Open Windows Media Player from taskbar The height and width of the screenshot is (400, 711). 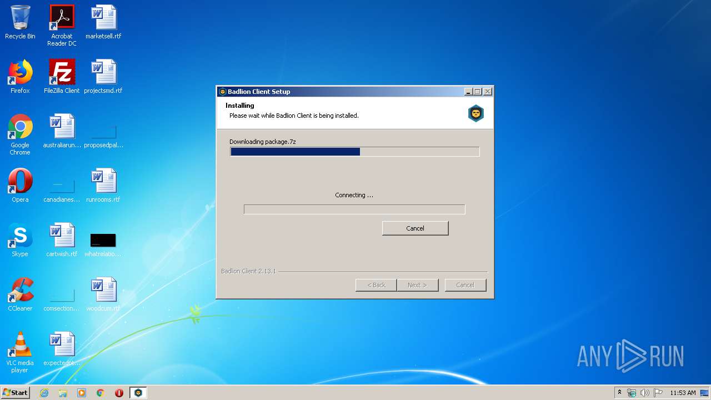(x=82, y=393)
